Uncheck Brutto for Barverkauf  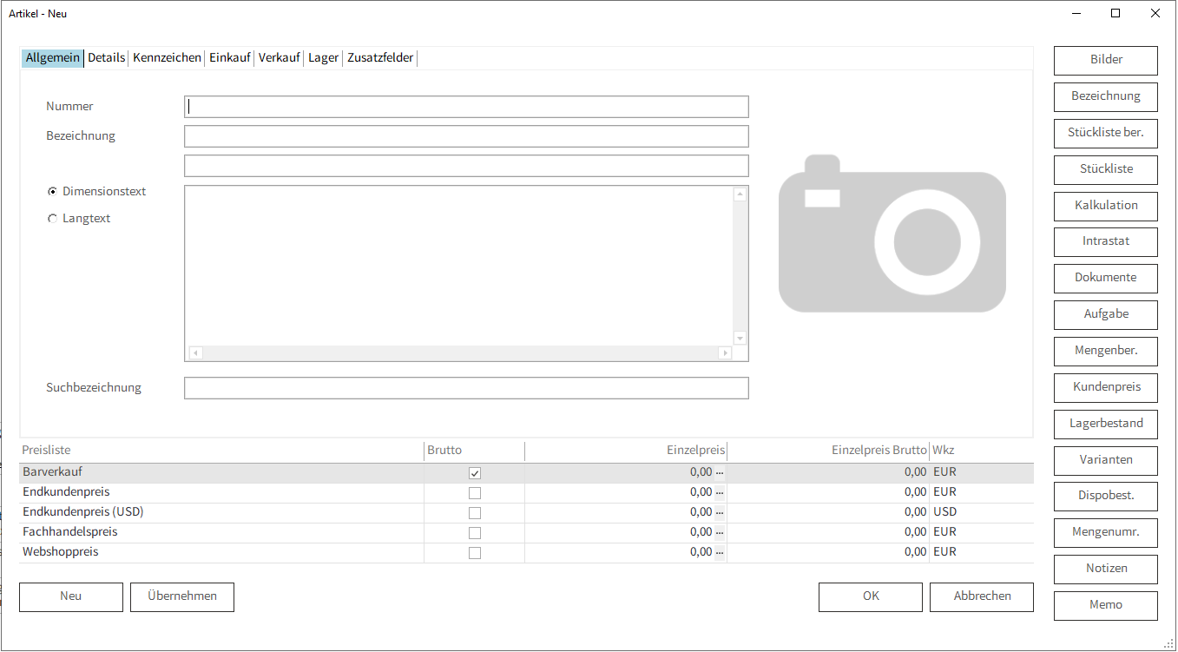pyautogui.click(x=475, y=473)
